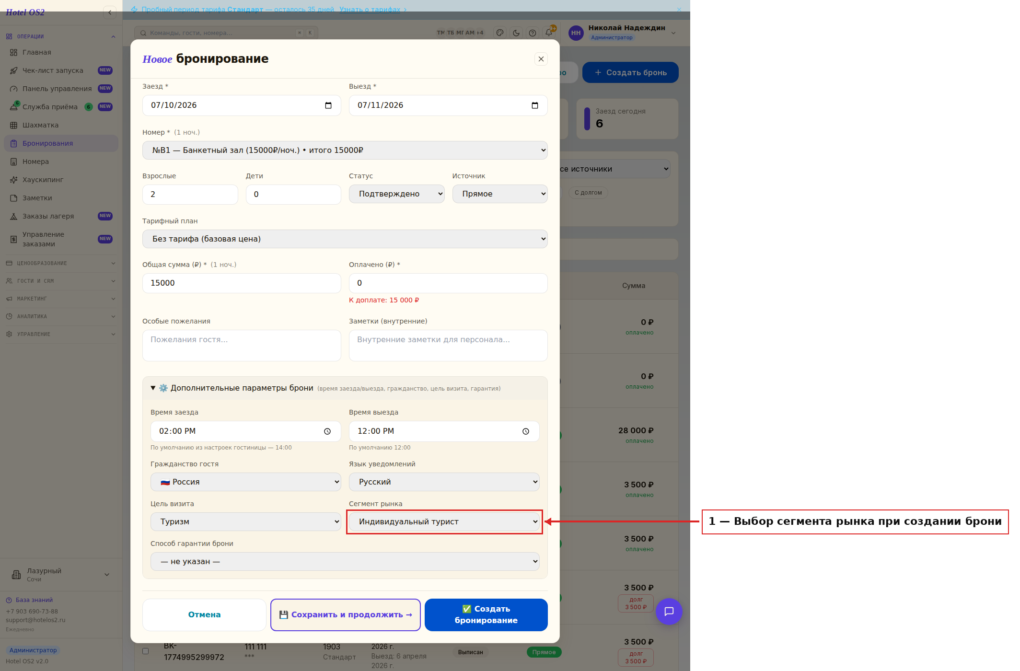Expand the Аналитика sidebar section
This screenshot has width=1020, height=671.
(x=61, y=316)
